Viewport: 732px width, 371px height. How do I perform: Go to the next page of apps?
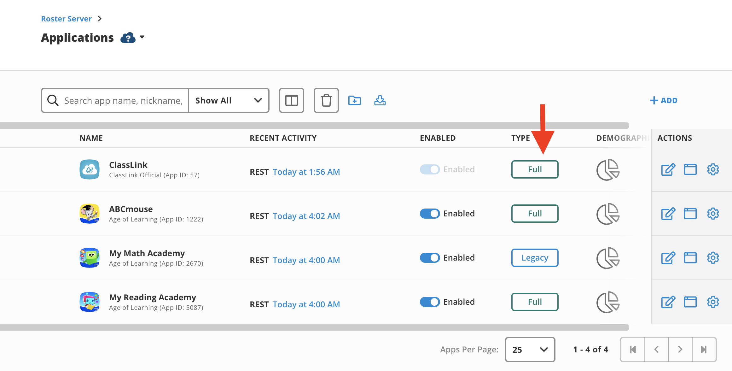click(680, 350)
